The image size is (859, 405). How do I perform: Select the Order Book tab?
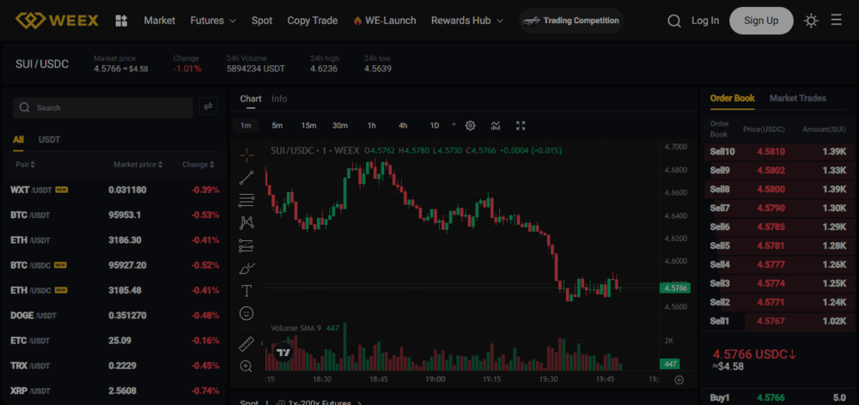[x=732, y=99]
